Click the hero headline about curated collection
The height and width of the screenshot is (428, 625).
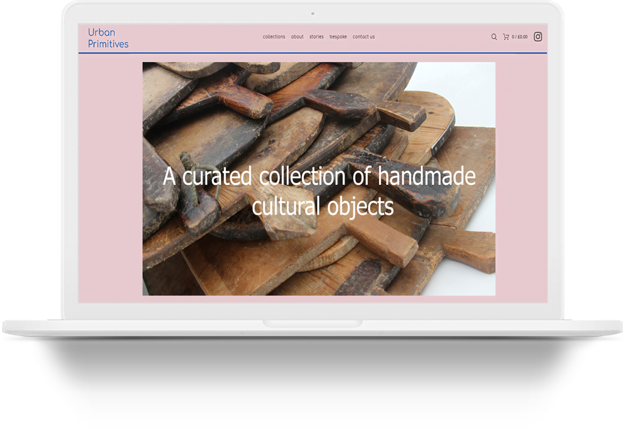[319, 177]
